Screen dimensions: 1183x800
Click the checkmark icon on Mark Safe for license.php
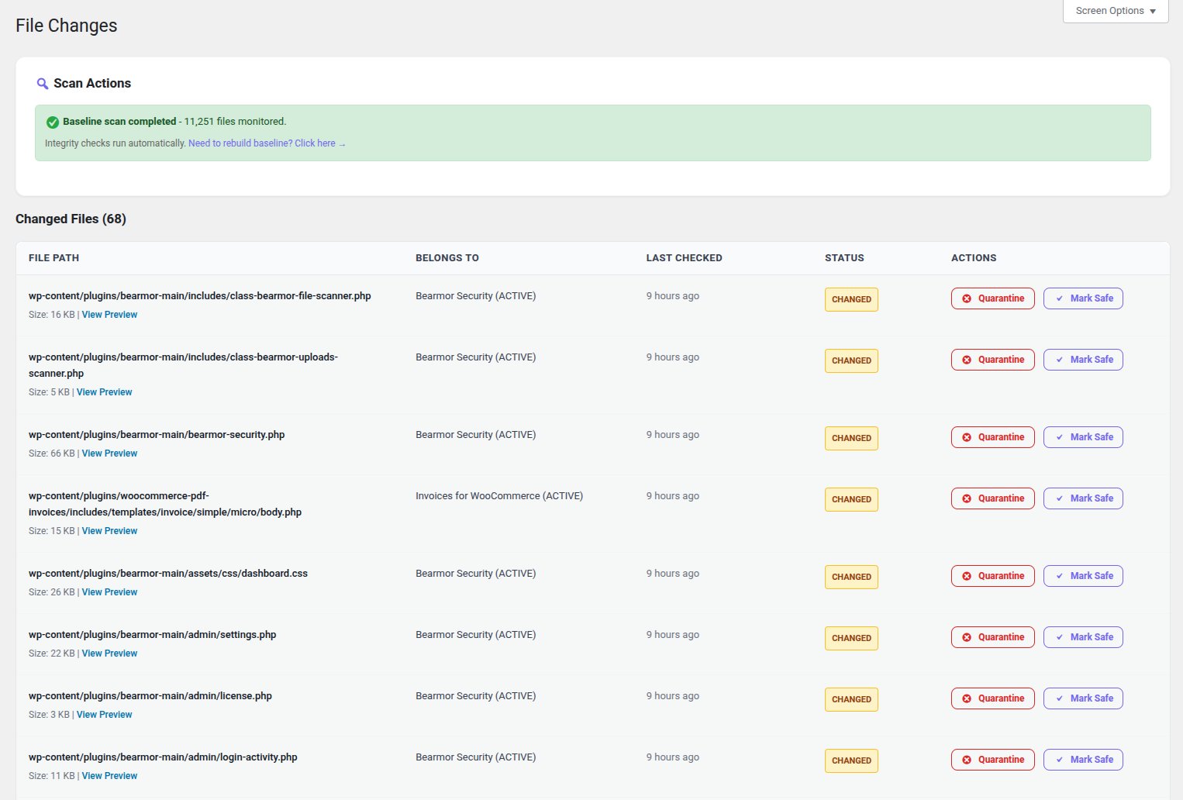pyautogui.click(x=1059, y=698)
